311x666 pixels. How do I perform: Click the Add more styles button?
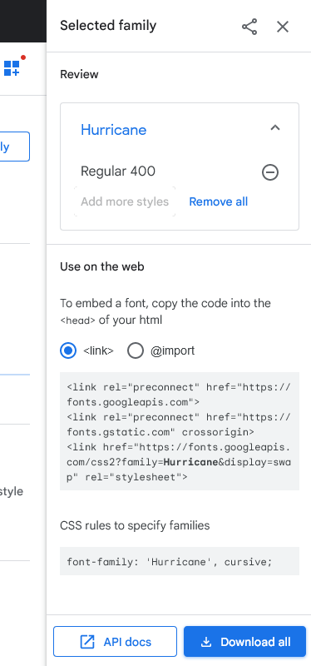click(x=125, y=201)
